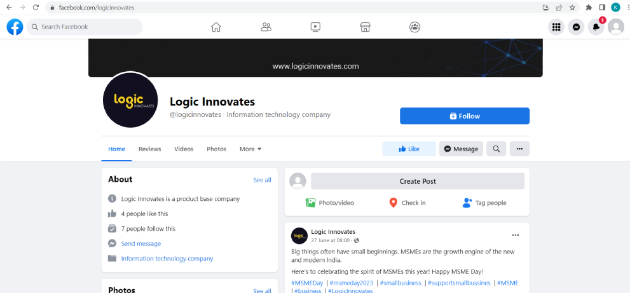Choose Tag people for new post
The height and width of the screenshot is (293, 630).
484,203
